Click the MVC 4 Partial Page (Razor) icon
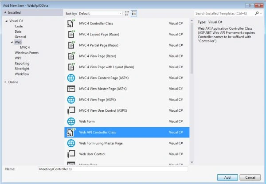The height and width of the screenshot is (184, 266). point(71,45)
